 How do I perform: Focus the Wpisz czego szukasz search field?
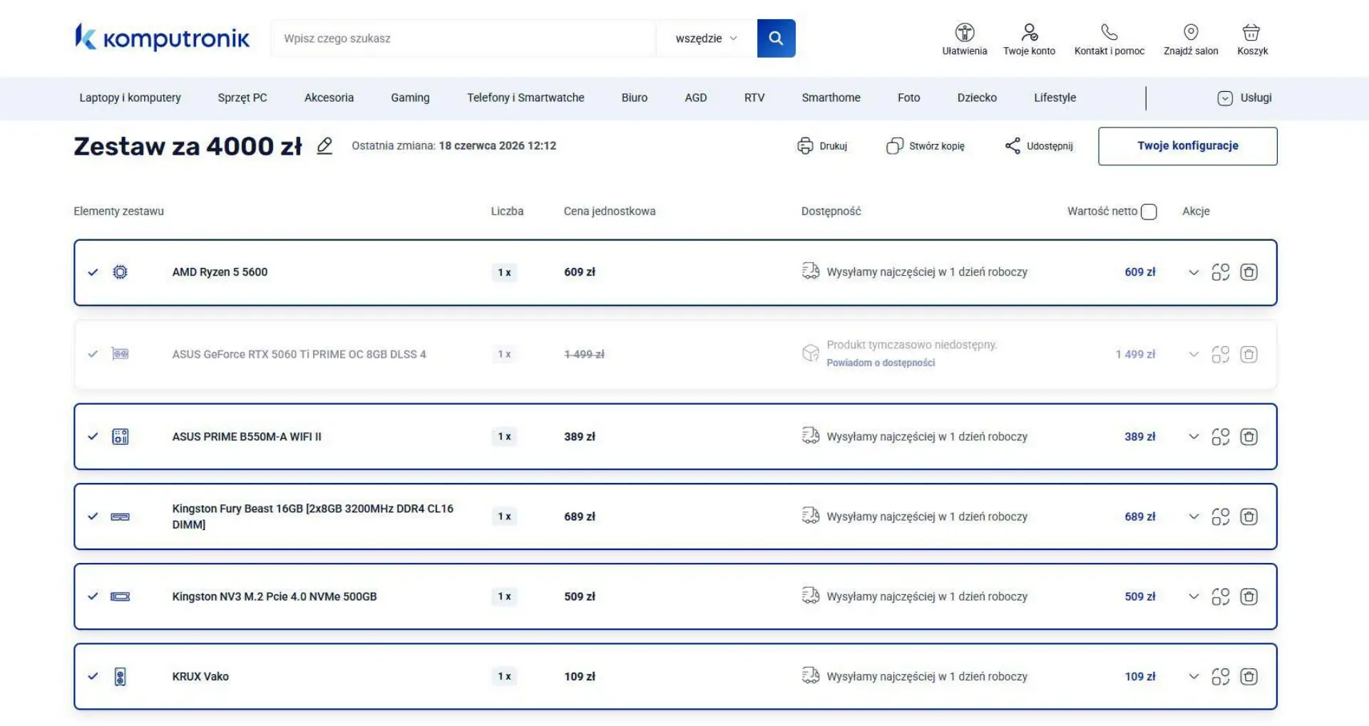(x=463, y=38)
